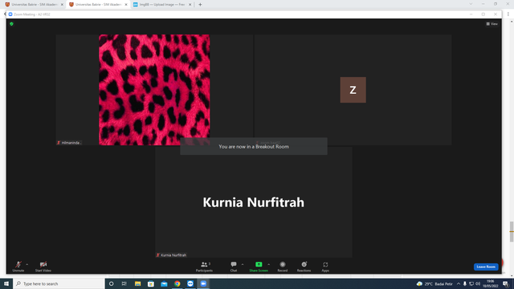Switch to second Universitas Bakrie browser tab
The image size is (514, 289).
coord(98,5)
